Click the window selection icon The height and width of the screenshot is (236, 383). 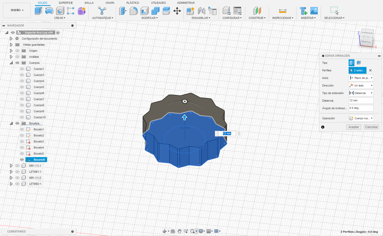[334, 11]
